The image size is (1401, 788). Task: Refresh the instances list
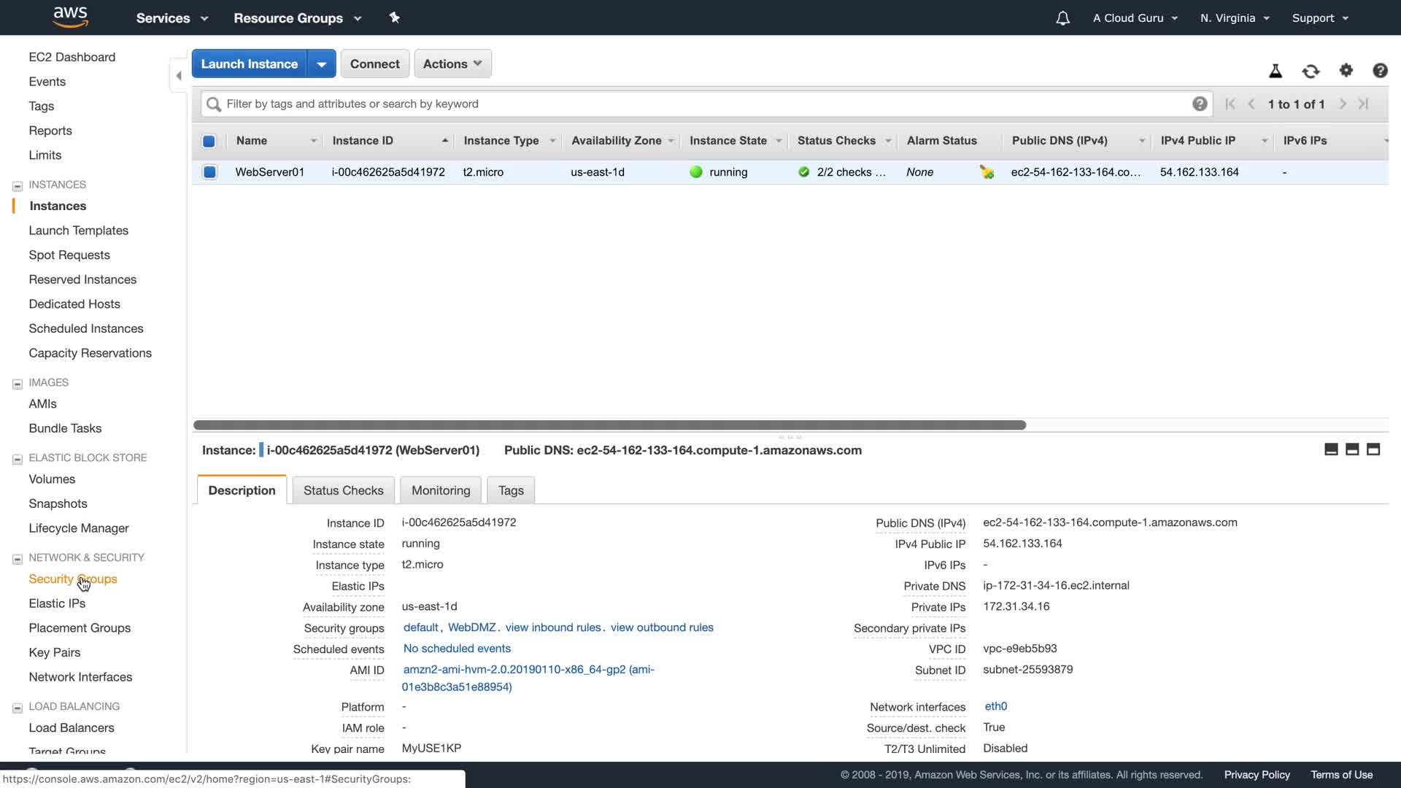tap(1311, 71)
